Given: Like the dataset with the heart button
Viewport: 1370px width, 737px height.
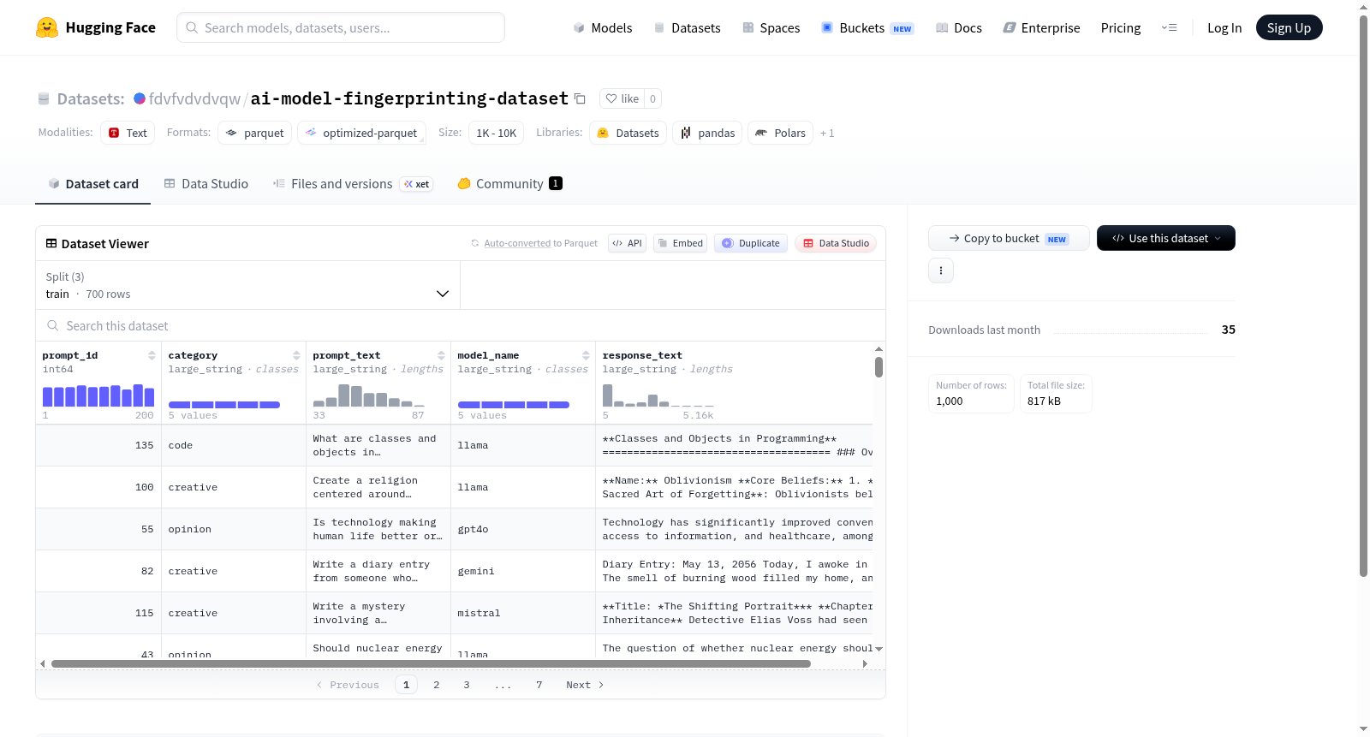Looking at the screenshot, I should tap(622, 98).
